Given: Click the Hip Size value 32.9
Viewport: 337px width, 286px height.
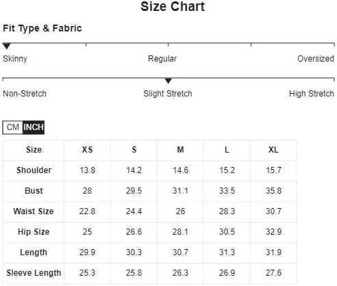Looking at the screenshot, I should [x=273, y=232].
